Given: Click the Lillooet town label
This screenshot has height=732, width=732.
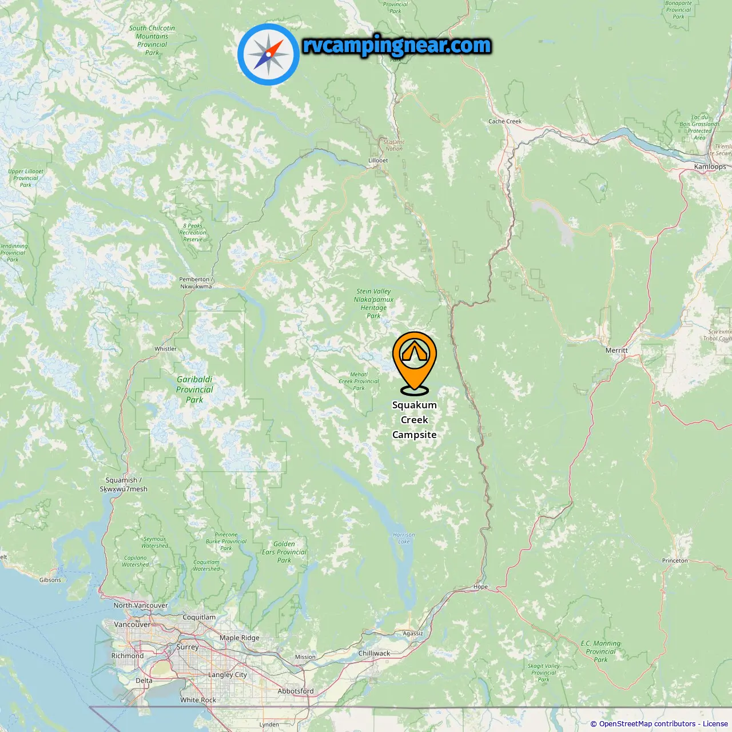Looking at the screenshot, I should [x=378, y=161].
